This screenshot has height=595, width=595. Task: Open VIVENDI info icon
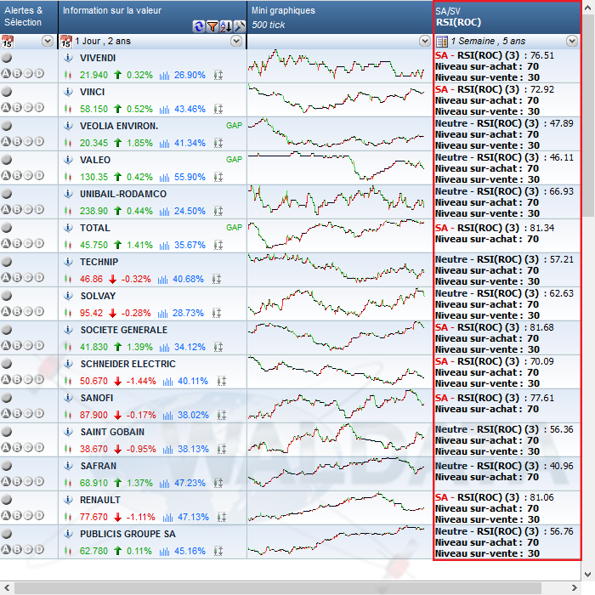[68, 58]
